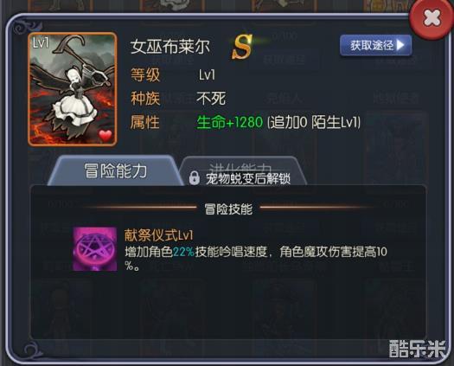
Task: Click the Lv1 badge on the portrait corner
Action: (x=41, y=43)
